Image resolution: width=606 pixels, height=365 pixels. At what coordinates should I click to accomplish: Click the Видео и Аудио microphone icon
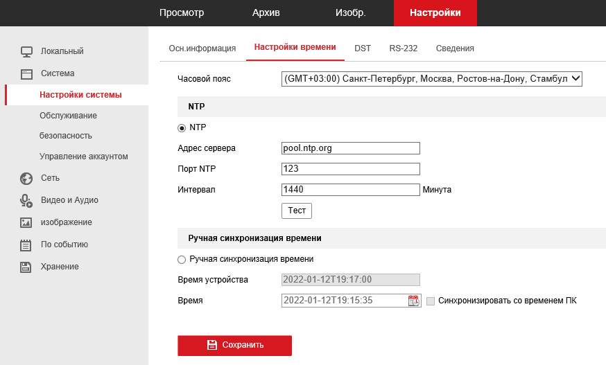[26, 200]
